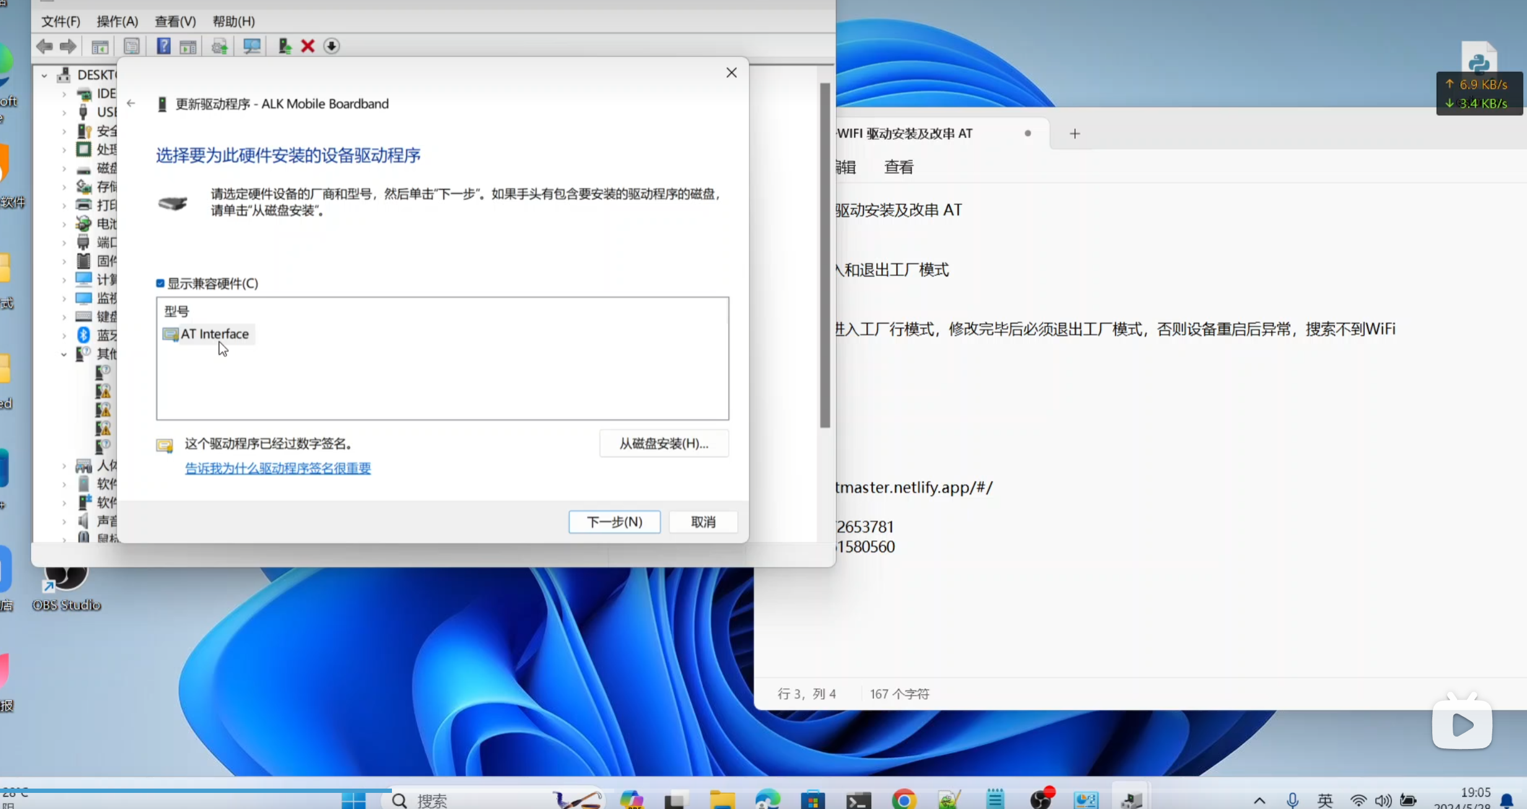Collapse the 其他 devices tree node
Viewport: 1527px width, 809px height.
click(64, 354)
